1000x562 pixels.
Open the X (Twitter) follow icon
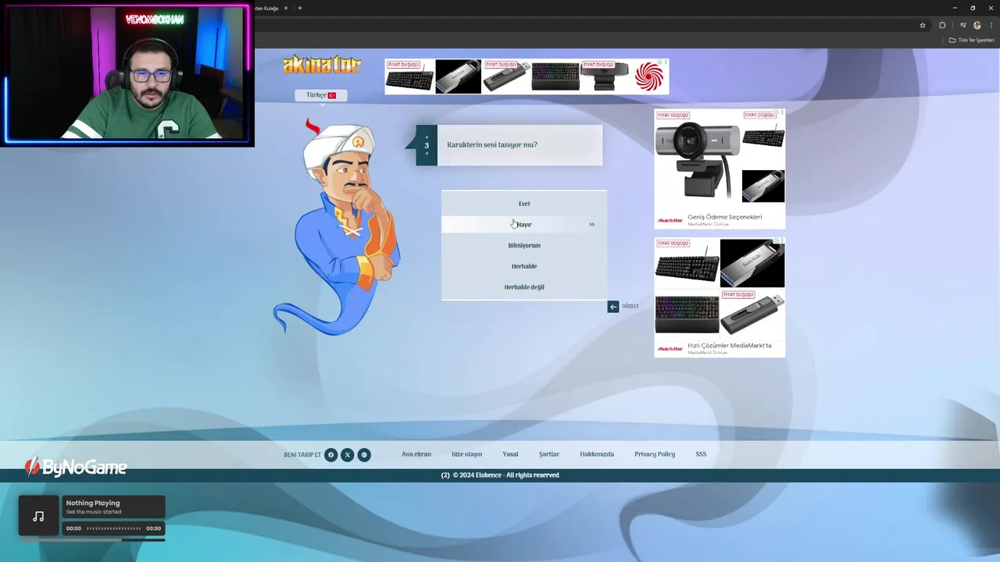pyautogui.click(x=348, y=455)
